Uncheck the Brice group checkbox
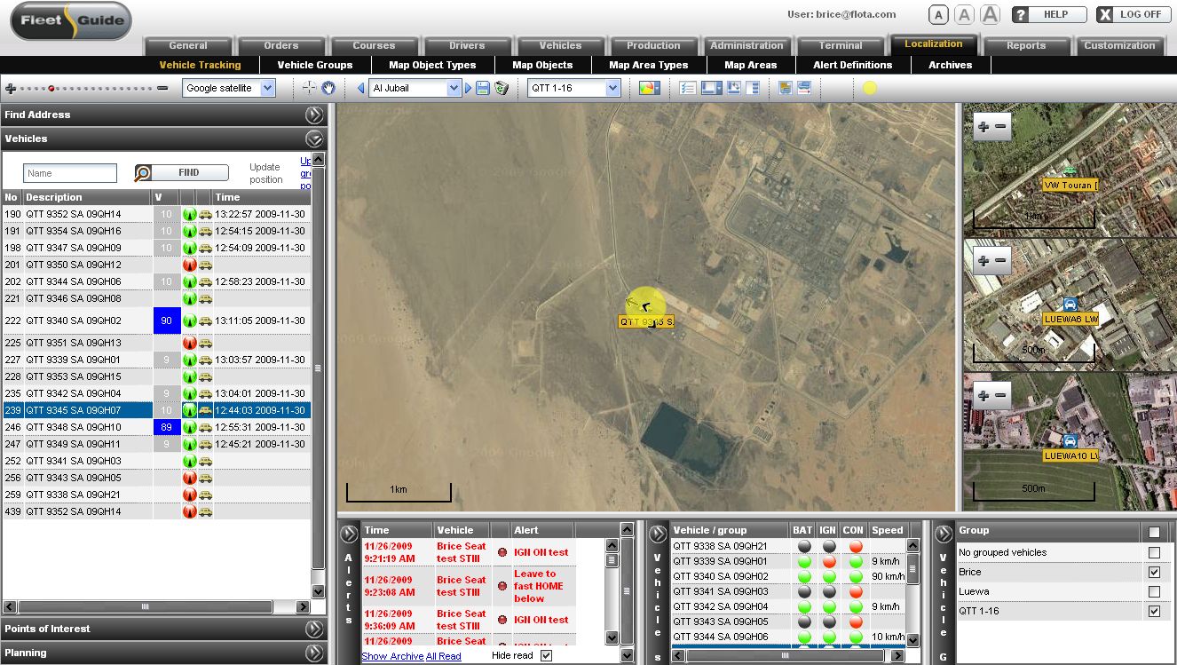 point(1154,572)
